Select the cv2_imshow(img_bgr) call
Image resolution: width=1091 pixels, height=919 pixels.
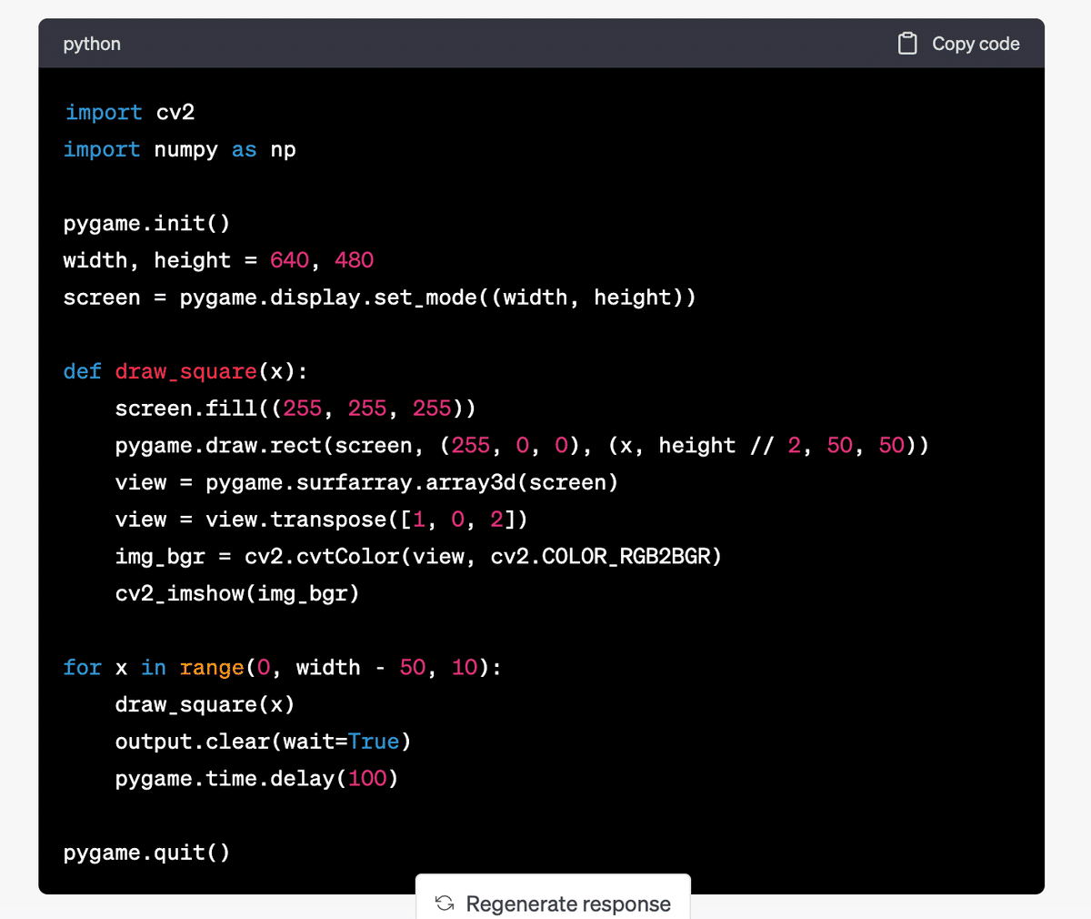(x=236, y=593)
